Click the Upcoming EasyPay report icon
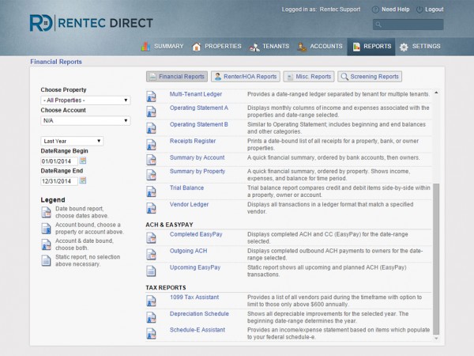 151,271
